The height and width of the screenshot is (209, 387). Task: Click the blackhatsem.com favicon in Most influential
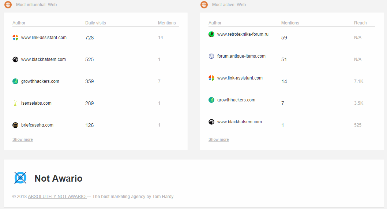tap(15, 59)
